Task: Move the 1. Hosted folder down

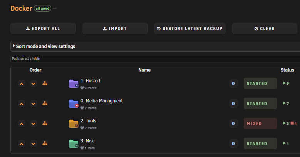Action: [33, 84]
